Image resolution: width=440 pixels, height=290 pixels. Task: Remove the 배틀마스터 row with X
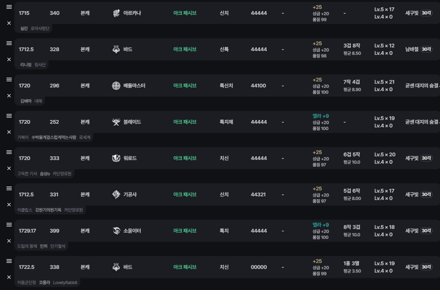pyautogui.click(x=9, y=96)
